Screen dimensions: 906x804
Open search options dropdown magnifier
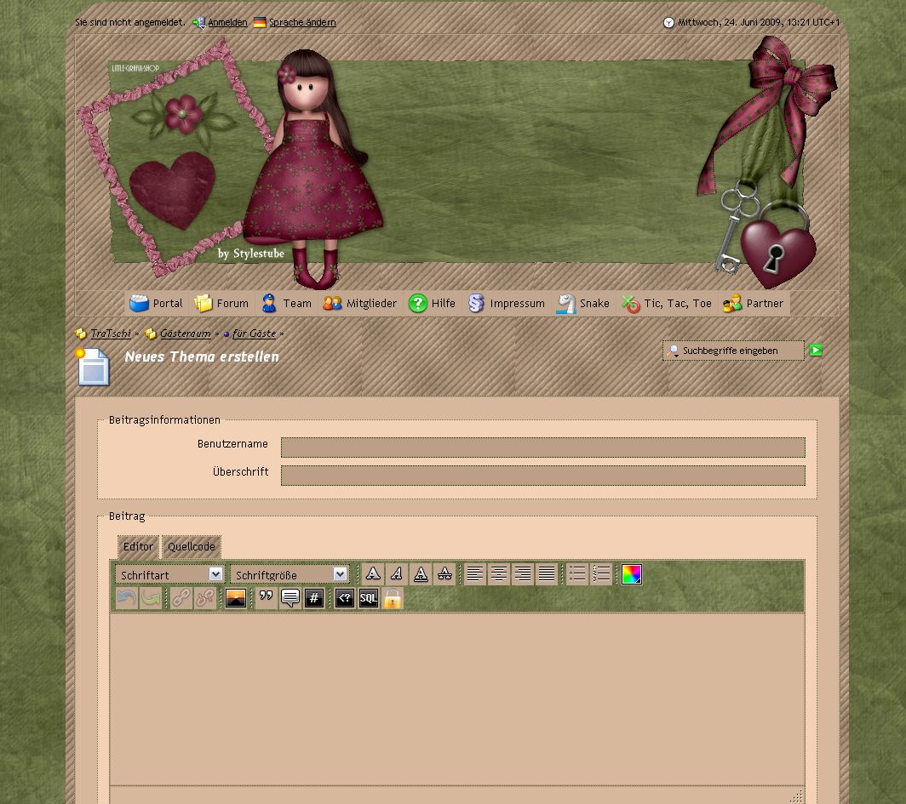click(x=674, y=351)
